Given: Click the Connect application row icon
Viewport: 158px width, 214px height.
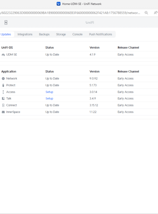Looking at the screenshot, I should pyautogui.click(x=3, y=105).
